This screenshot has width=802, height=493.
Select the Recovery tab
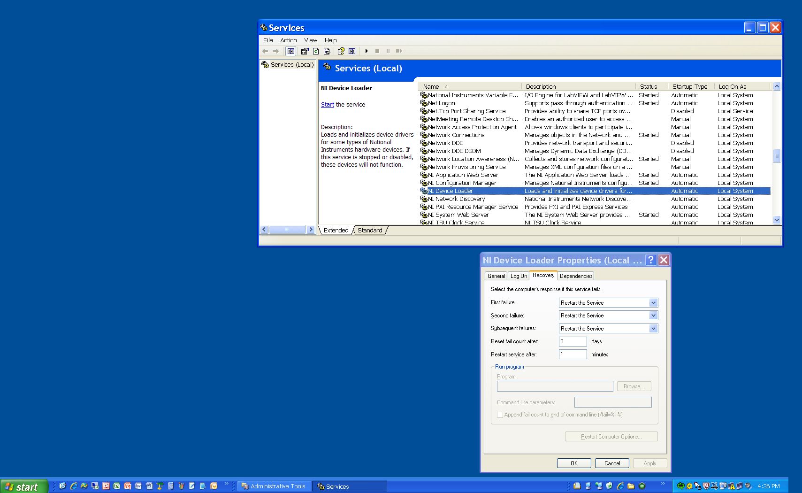543,275
